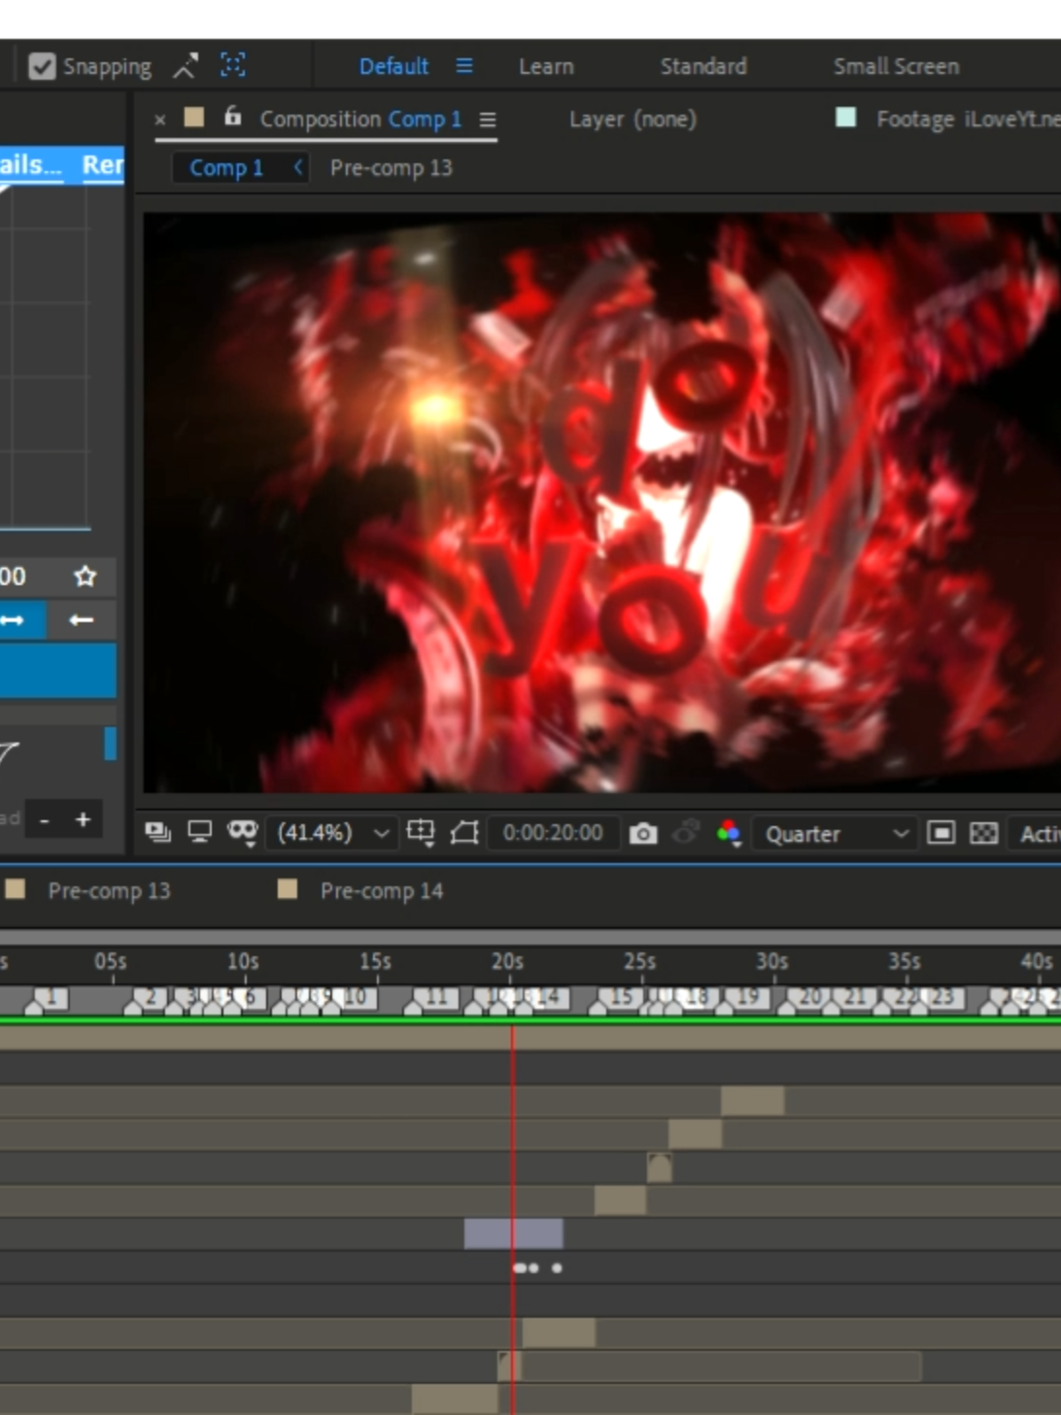
Task: Click the Always Preview This View icon
Action: 156,833
